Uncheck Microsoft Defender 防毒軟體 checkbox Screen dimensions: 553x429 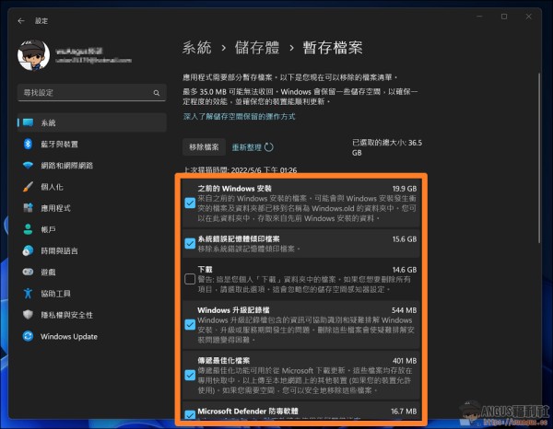tap(190, 415)
